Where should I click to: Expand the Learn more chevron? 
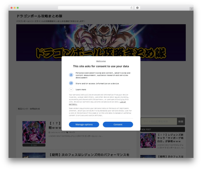(71, 90)
